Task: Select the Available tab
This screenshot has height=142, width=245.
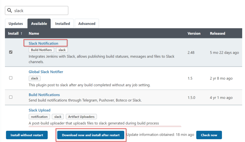Action: tap(39, 24)
